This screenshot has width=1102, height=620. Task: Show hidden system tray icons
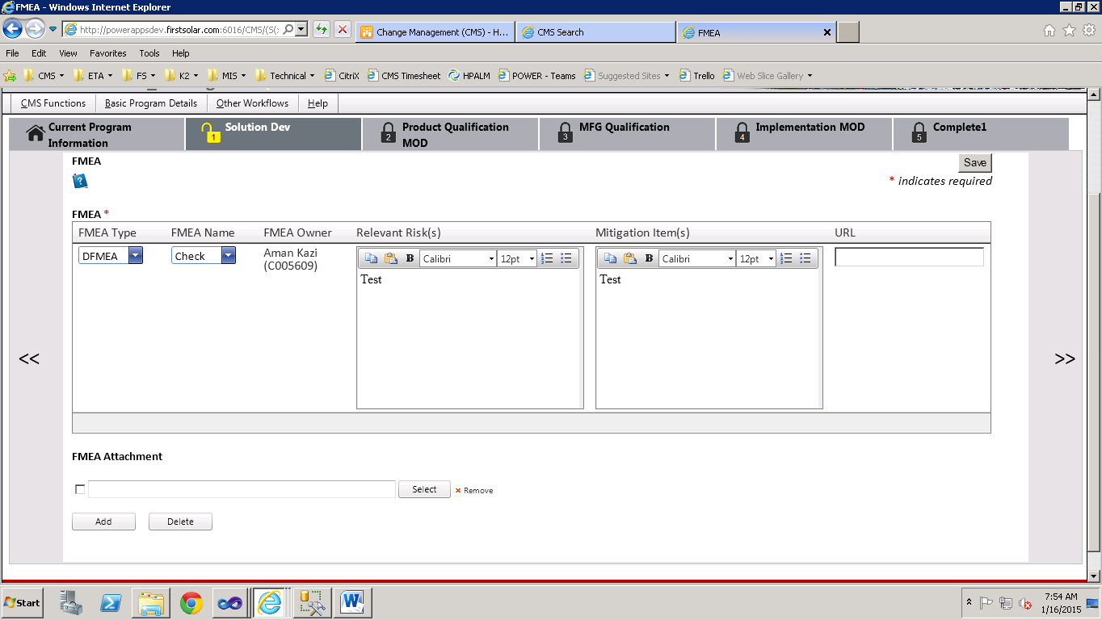tap(970, 603)
